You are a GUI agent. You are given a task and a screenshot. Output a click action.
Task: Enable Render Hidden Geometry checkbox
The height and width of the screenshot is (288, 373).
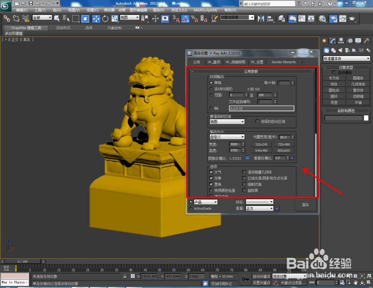(x=244, y=172)
